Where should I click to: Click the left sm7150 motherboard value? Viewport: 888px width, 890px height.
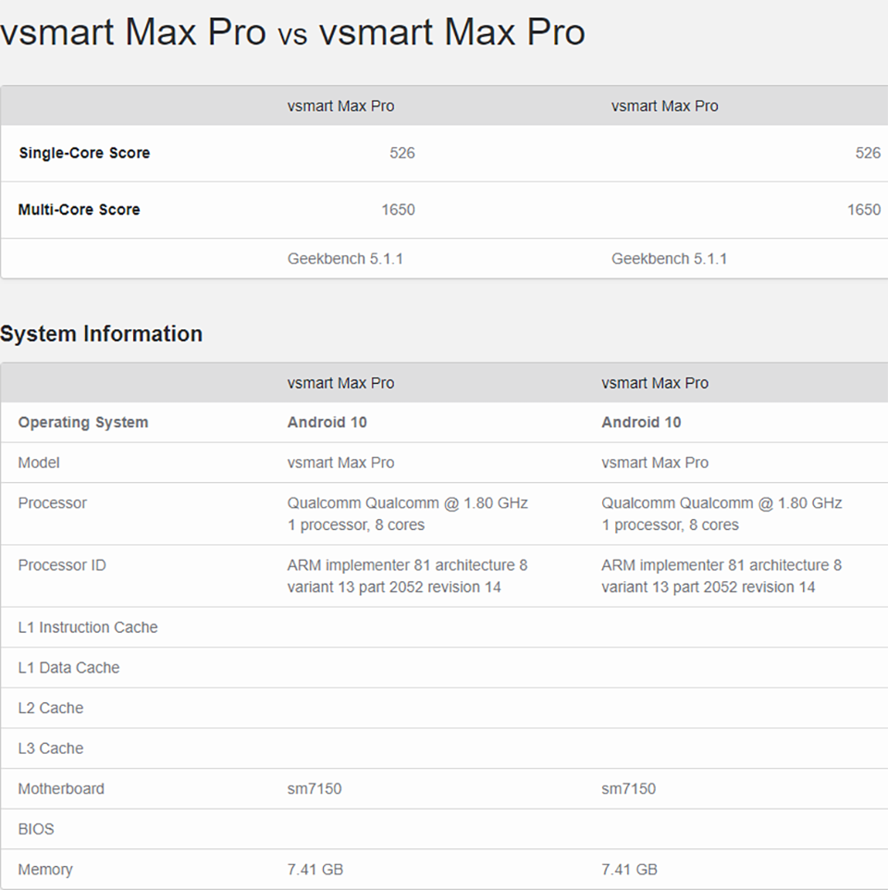click(x=314, y=789)
